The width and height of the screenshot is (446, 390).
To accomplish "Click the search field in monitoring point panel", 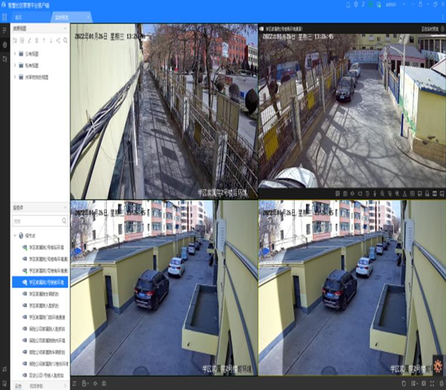I will (36, 221).
